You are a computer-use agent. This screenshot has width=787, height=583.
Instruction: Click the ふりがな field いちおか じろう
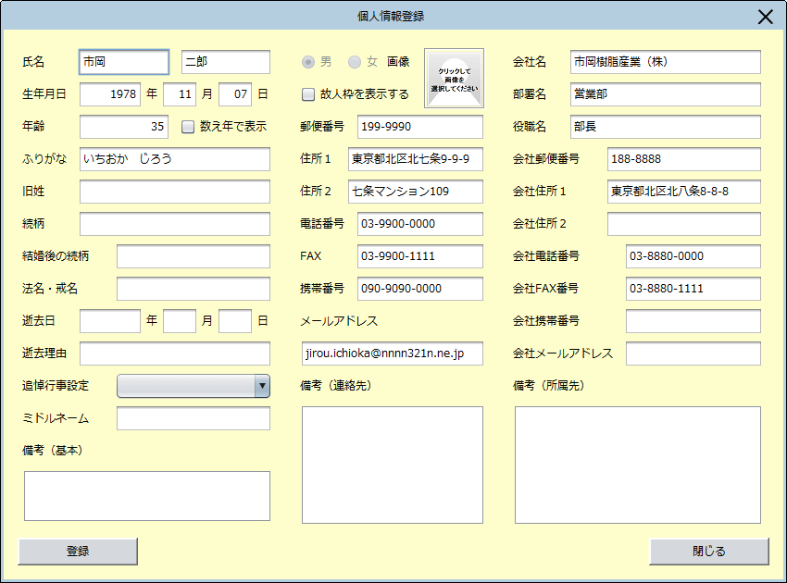click(175, 159)
